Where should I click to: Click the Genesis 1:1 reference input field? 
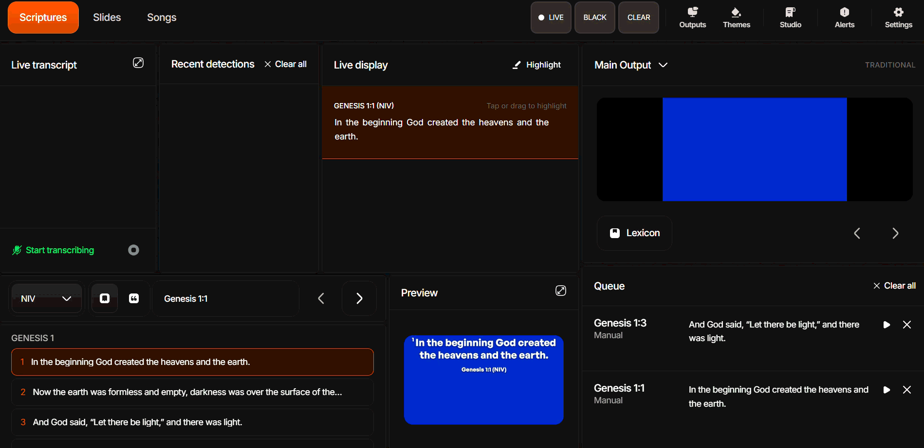pos(226,298)
